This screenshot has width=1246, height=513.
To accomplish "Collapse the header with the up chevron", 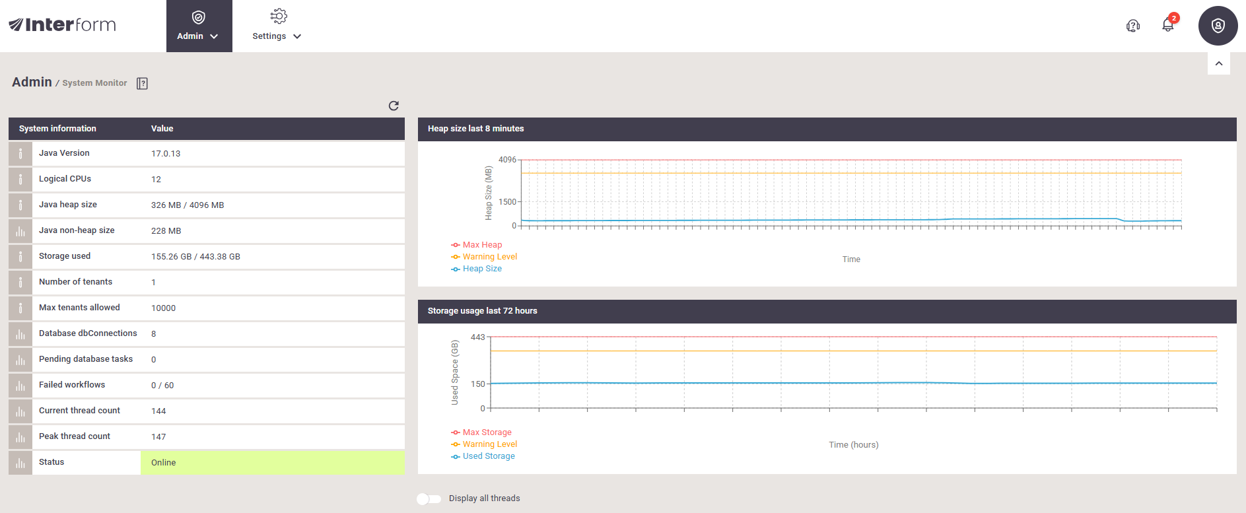I will (x=1218, y=64).
